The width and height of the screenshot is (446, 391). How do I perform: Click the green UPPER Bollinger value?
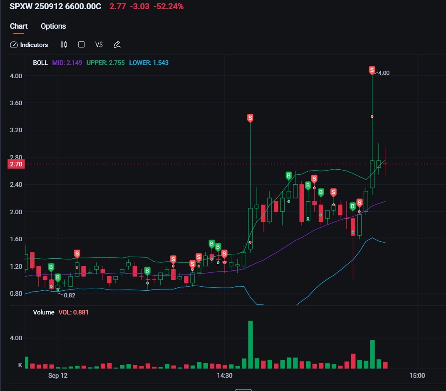pyautogui.click(x=105, y=63)
